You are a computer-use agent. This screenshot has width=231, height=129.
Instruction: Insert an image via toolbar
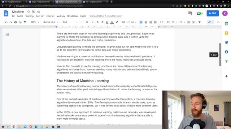point(133,22)
